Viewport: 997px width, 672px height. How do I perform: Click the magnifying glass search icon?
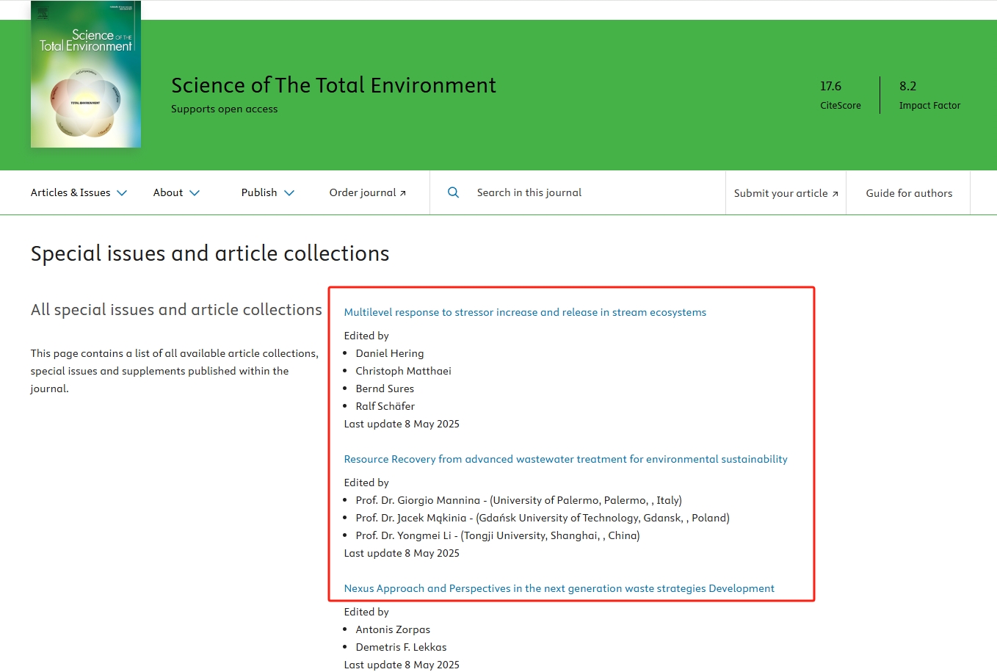pos(453,192)
